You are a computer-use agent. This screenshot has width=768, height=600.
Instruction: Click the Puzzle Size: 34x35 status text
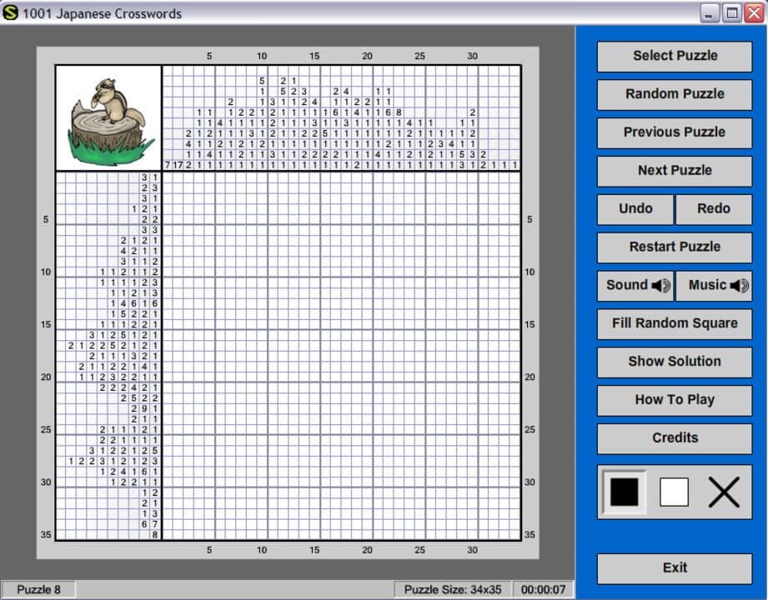tap(452, 589)
